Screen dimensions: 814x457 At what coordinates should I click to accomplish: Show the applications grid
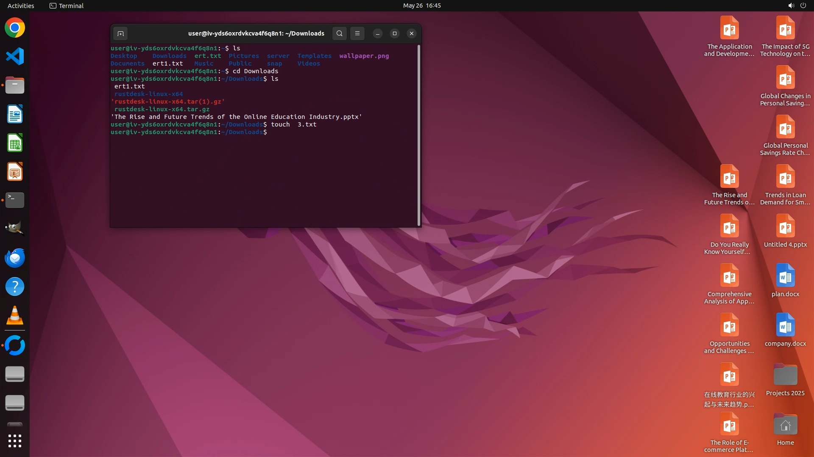coord(15,441)
